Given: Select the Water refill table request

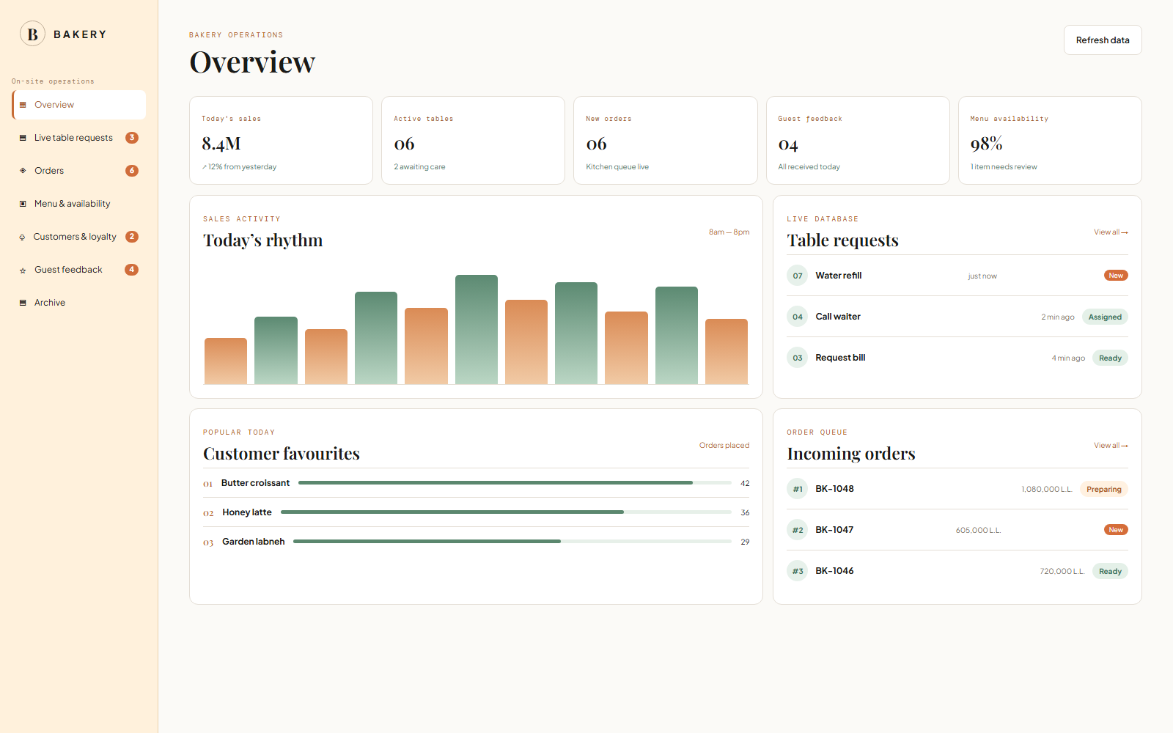Looking at the screenshot, I should 957,276.
